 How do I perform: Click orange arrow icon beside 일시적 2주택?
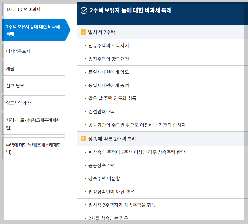pyautogui.click(x=83, y=32)
